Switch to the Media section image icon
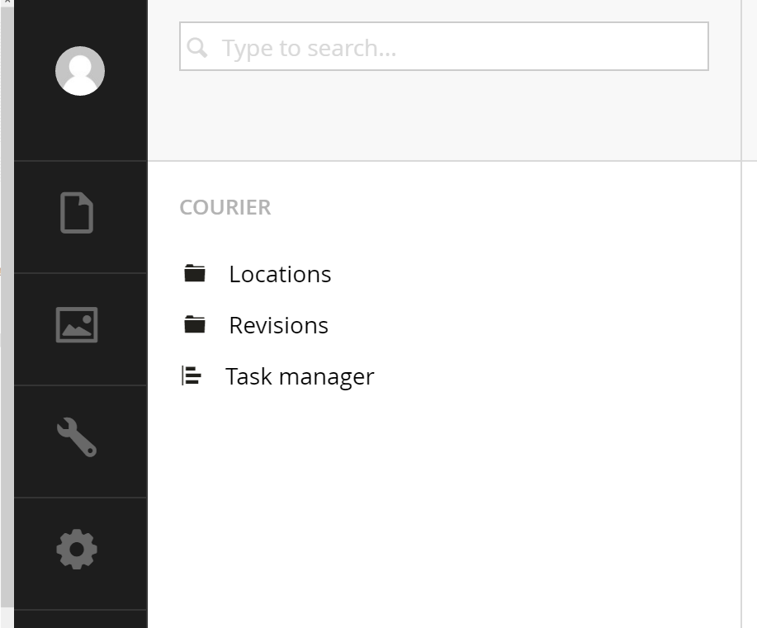The width and height of the screenshot is (757, 628). click(77, 325)
